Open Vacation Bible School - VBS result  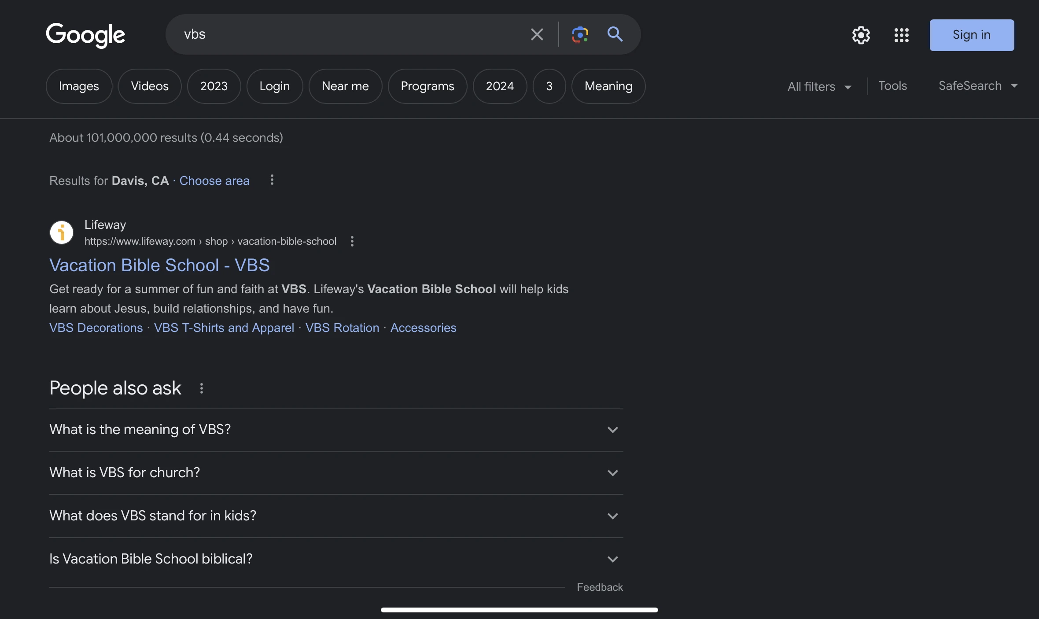159,265
